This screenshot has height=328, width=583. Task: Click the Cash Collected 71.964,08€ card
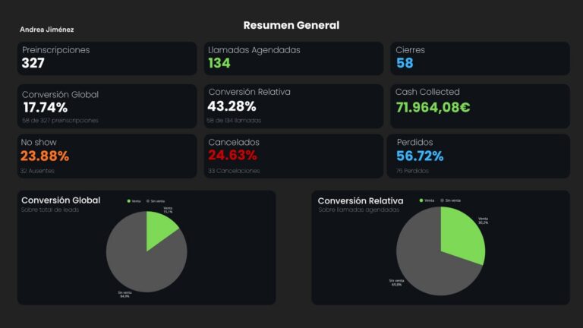480,106
